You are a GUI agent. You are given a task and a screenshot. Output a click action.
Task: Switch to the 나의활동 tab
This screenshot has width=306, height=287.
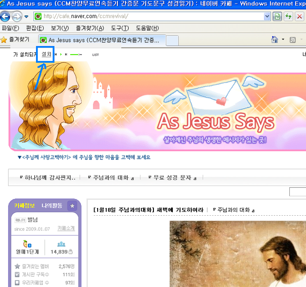(52, 206)
